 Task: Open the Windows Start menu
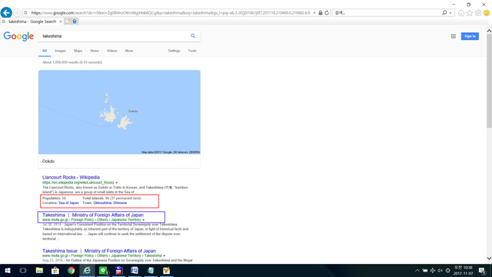tap(7, 270)
